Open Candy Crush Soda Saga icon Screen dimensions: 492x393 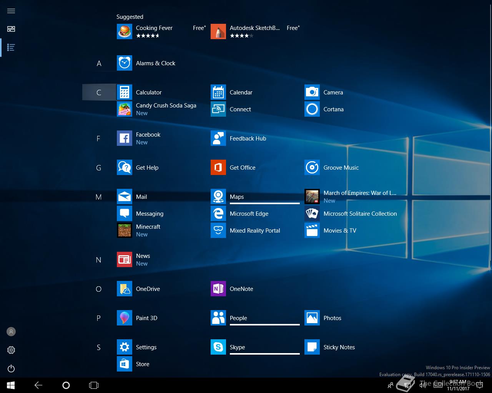pos(124,109)
